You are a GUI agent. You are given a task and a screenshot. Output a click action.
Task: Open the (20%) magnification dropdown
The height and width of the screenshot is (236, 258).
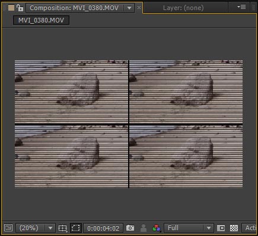(35, 228)
